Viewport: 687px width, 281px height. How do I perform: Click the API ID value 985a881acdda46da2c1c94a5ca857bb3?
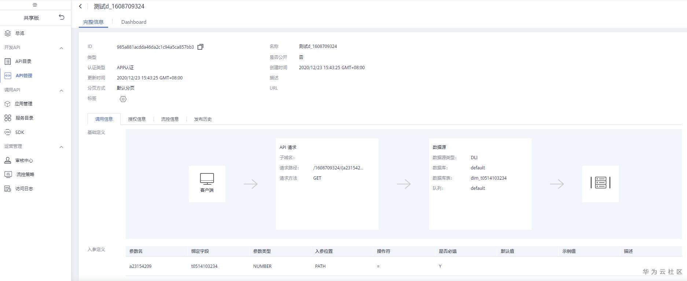click(155, 47)
